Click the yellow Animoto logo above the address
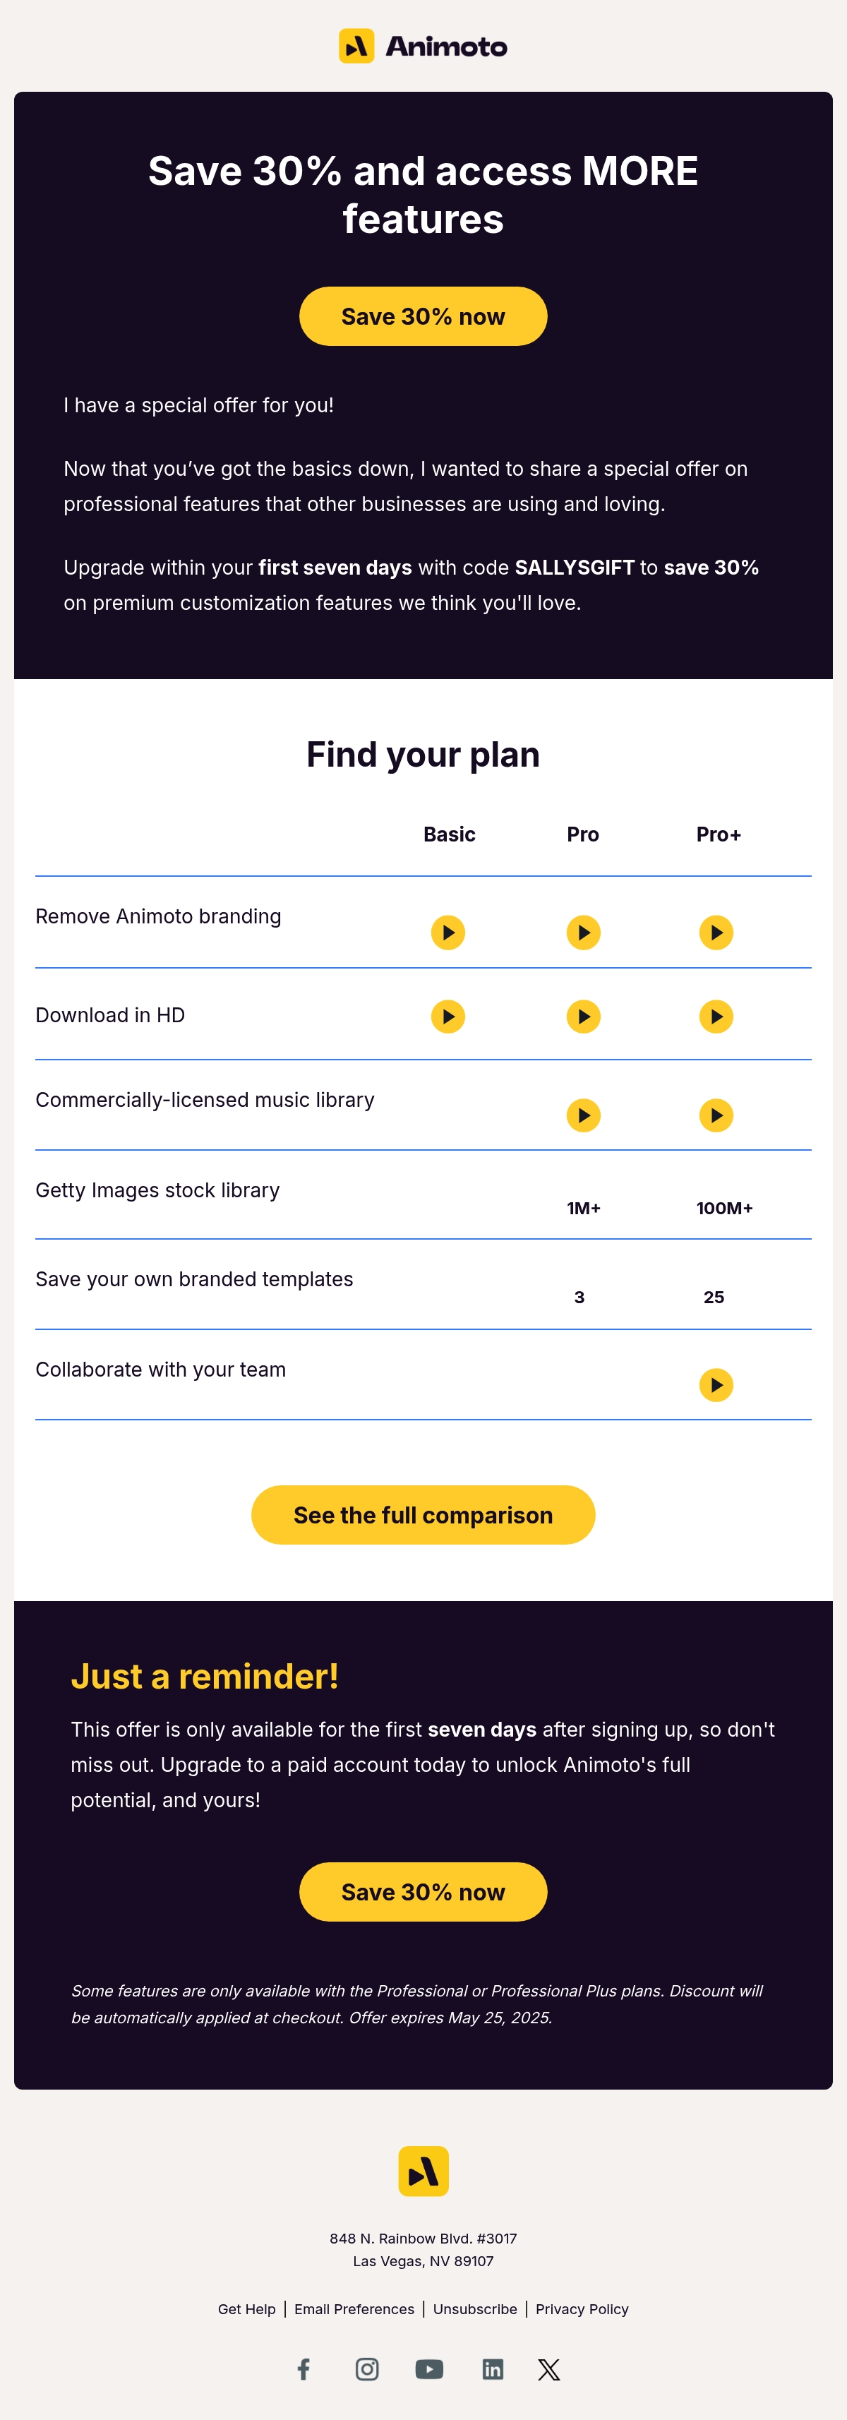Screen dimensions: 847x2420 click(x=423, y=2170)
